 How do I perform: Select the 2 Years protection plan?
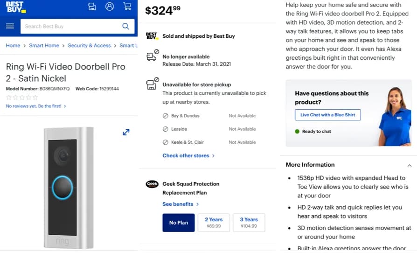[x=214, y=223]
